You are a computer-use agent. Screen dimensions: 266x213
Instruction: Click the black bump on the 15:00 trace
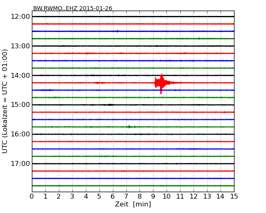click(x=110, y=105)
